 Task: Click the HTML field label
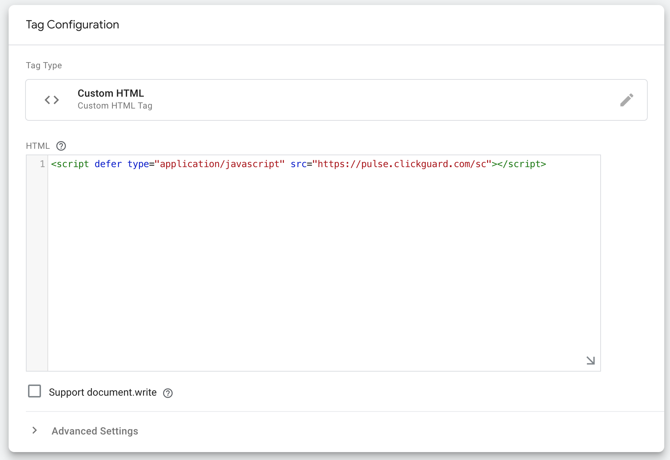(38, 146)
